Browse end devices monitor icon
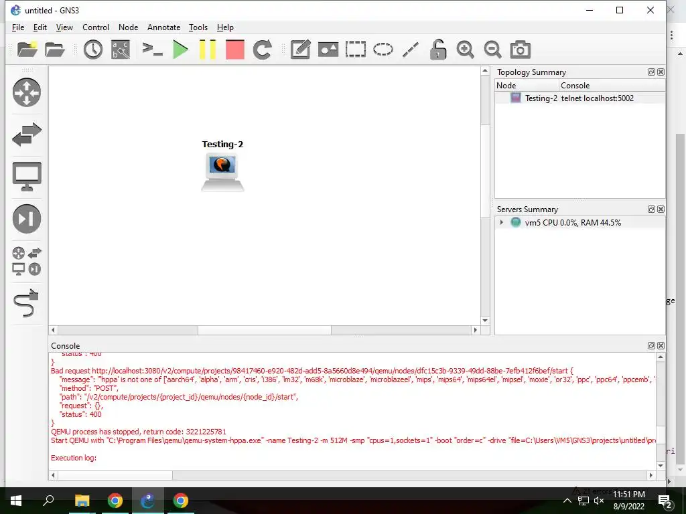 27,176
